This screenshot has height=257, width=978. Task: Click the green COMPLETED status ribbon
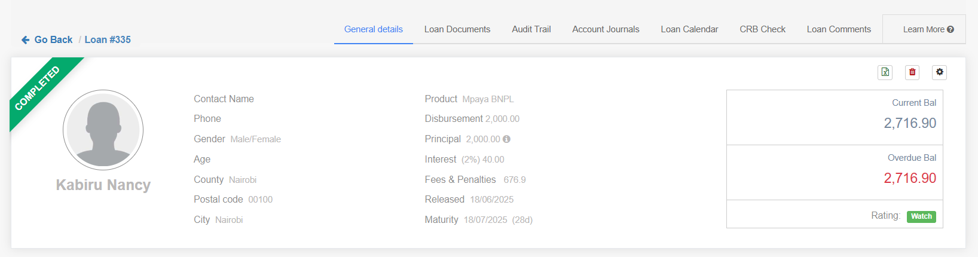click(38, 87)
